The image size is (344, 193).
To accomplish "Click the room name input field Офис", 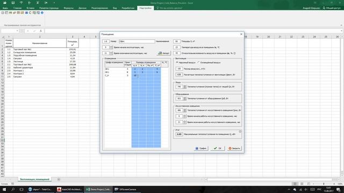I will (x=137, y=41).
